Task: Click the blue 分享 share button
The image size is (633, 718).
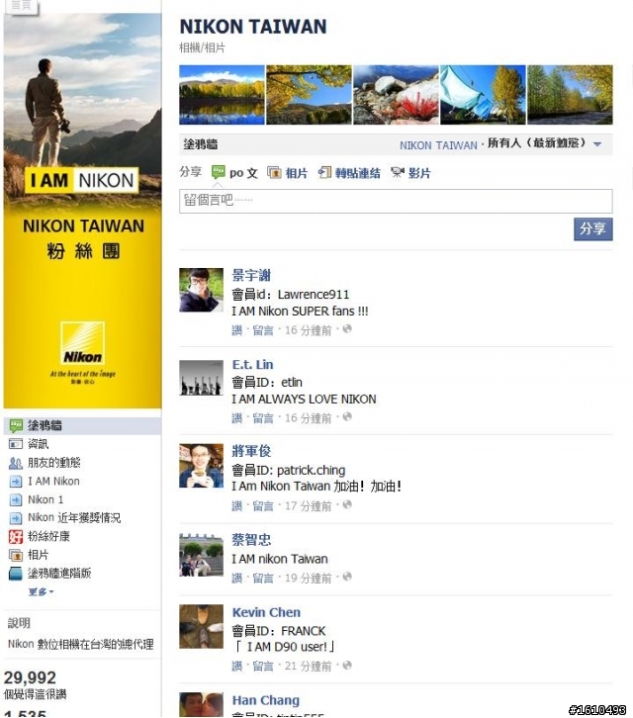Action: [x=592, y=229]
